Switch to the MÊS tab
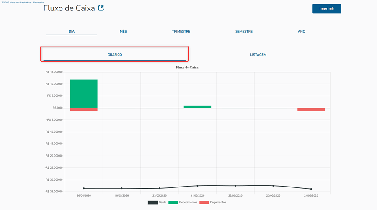Viewport: 377px width, 210px height. click(x=123, y=31)
